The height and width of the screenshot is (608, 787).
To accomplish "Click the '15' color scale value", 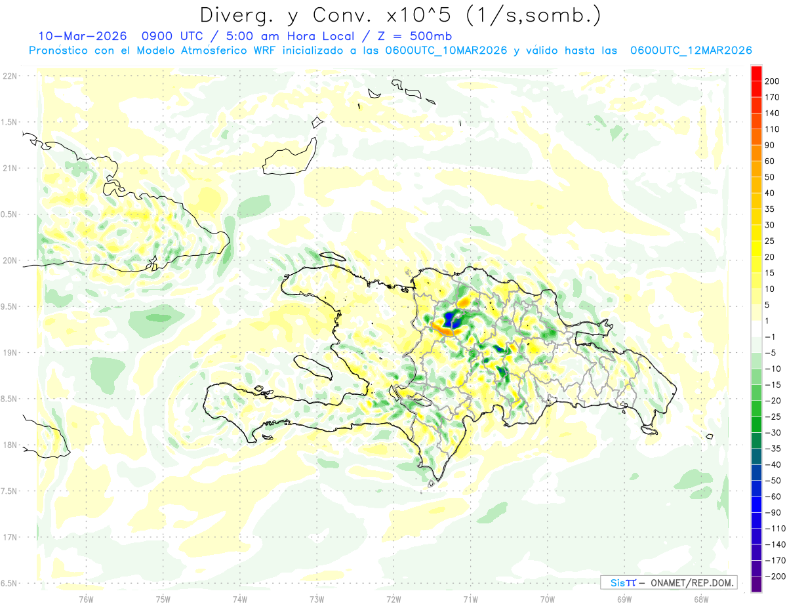I will pyautogui.click(x=769, y=273).
